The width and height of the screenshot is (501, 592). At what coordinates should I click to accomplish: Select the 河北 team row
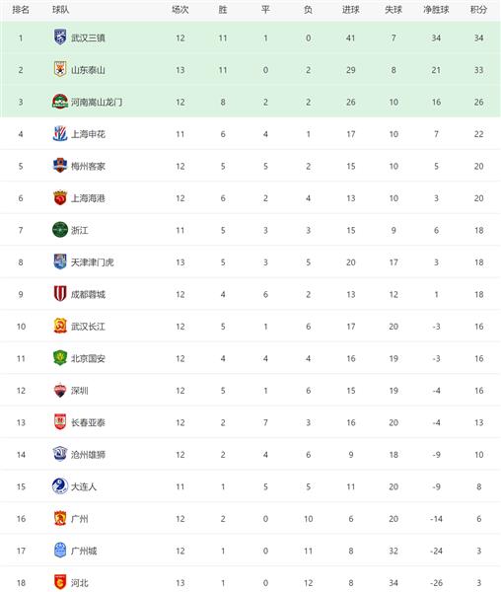(x=250, y=581)
